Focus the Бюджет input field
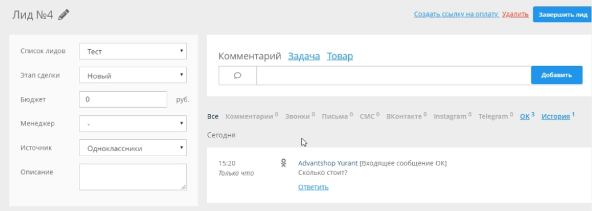Screen dimensions: 592x211 123,99
